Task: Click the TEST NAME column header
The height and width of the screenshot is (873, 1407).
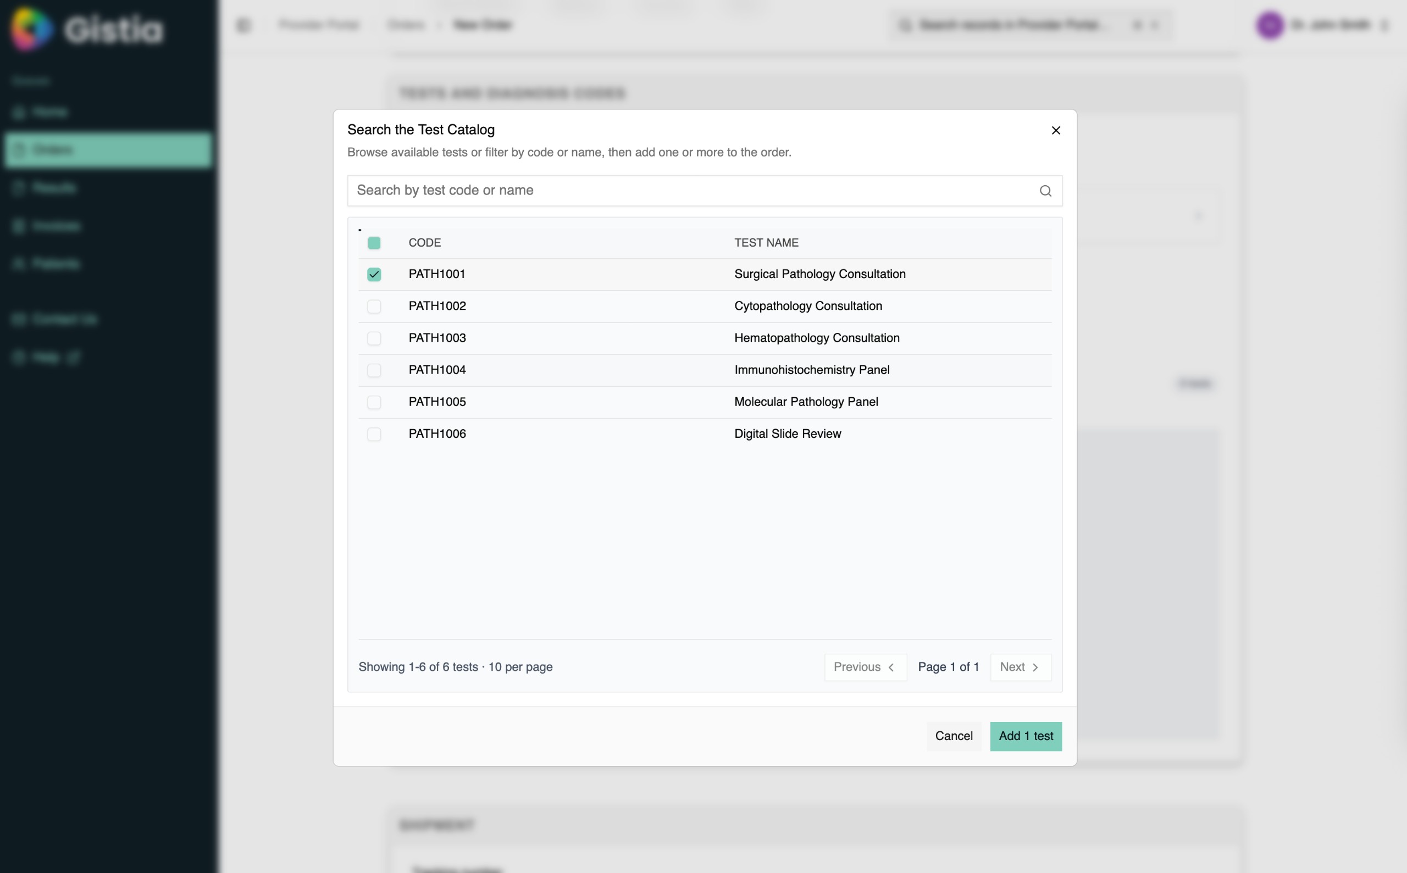Action: 767,243
